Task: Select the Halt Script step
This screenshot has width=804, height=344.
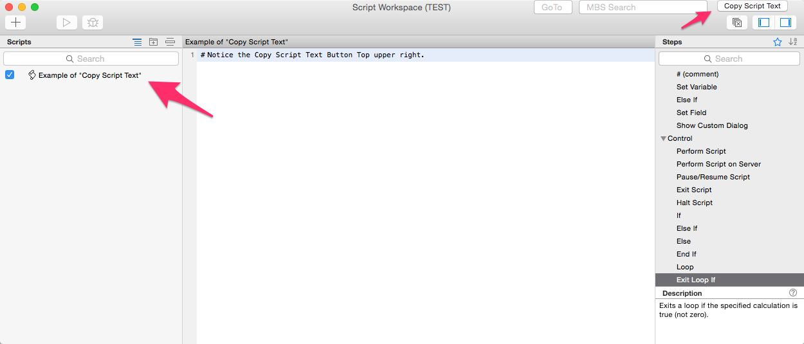Action: pos(695,203)
